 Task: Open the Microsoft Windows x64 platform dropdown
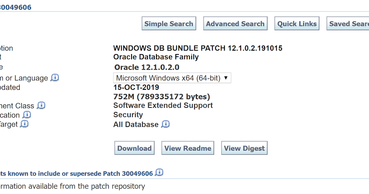click(172, 78)
